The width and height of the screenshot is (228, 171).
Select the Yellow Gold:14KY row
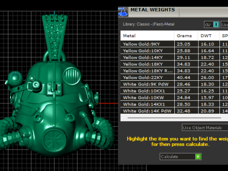tap(174, 57)
